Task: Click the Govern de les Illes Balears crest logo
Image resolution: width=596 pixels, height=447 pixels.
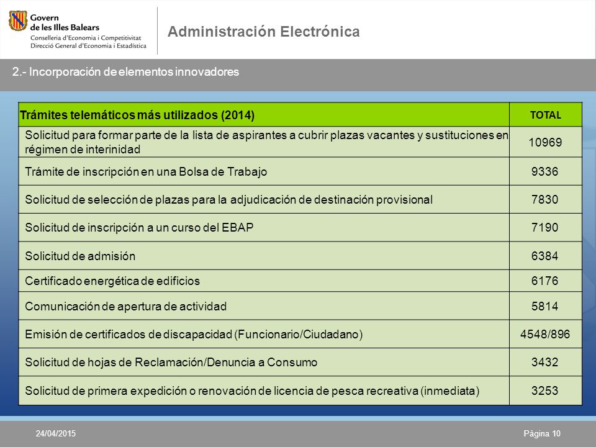Action: click(x=18, y=20)
